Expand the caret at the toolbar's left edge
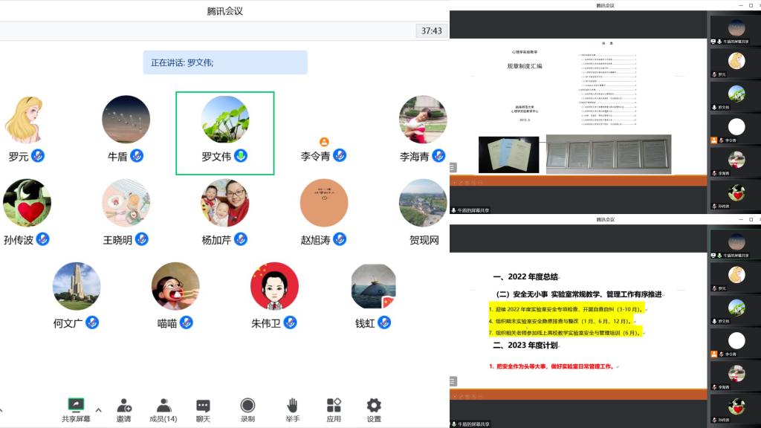This screenshot has height=428, width=761. (x=1, y=409)
